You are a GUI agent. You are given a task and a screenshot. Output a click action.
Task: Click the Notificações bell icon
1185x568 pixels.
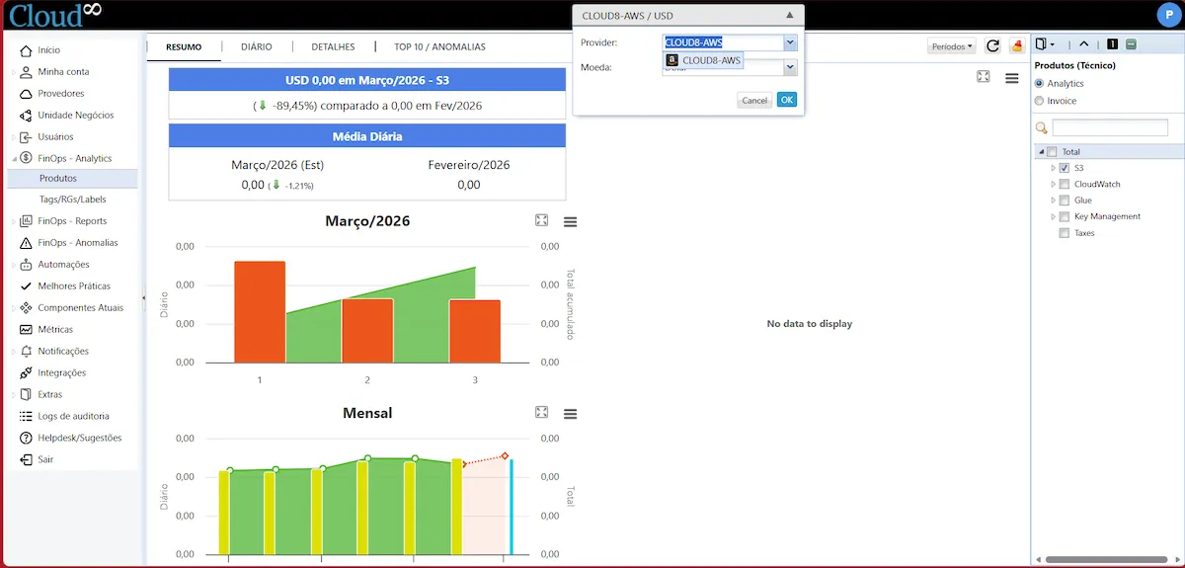[x=26, y=352]
